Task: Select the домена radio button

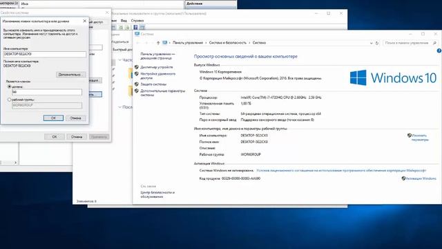Action: [9, 86]
